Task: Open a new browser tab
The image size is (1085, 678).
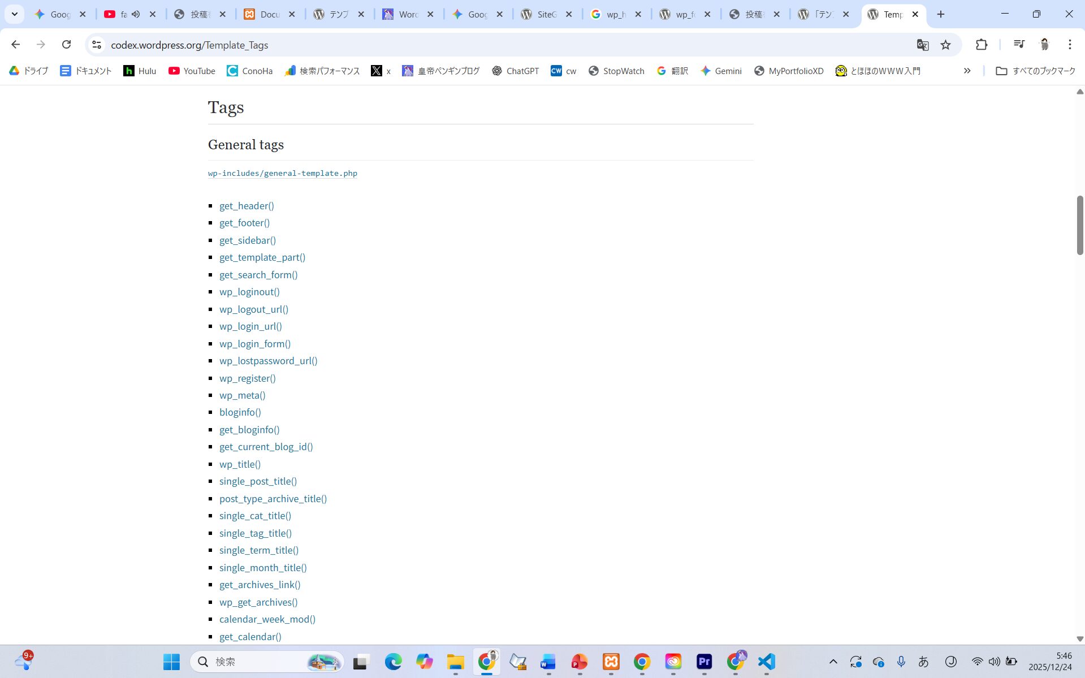Action: pos(940,14)
